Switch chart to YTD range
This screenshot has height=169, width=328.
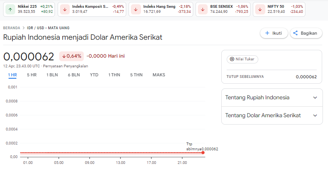coord(94,75)
